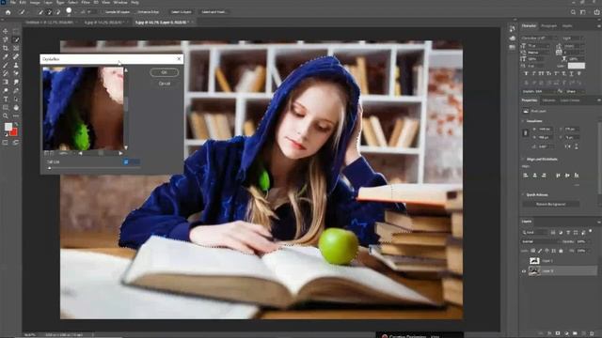Click the Character panel text color swatch
The height and width of the screenshot is (338, 602).
577,66
